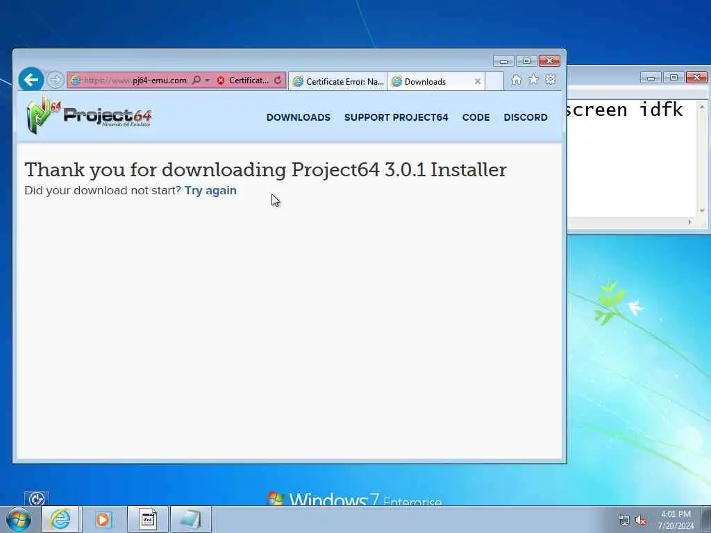The width and height of the screenshot is (711, 533).
Task: Open the CODE nav link
Action: click(476, 117)
